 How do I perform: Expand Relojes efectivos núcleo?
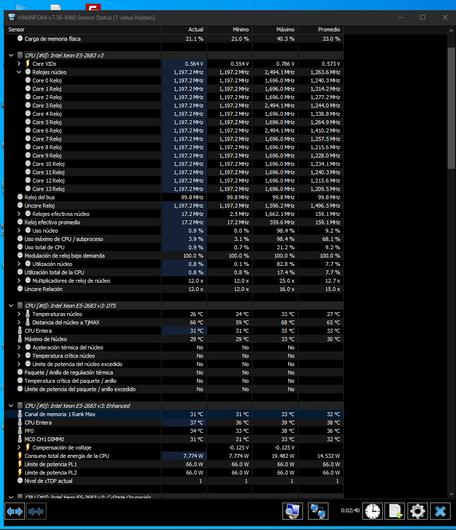point(19,214)
